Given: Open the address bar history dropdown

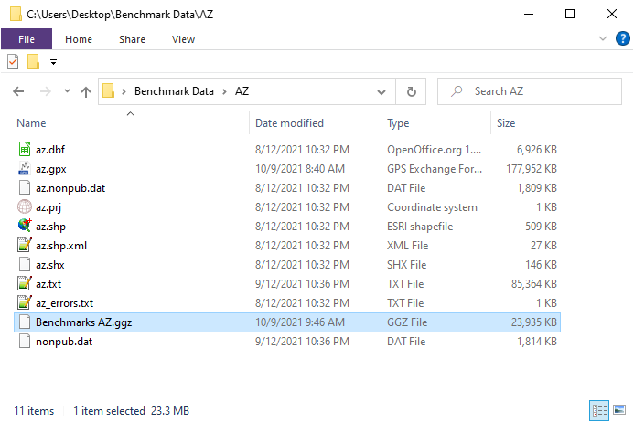Looking at the screenshot, I should [x=381, y=92].
